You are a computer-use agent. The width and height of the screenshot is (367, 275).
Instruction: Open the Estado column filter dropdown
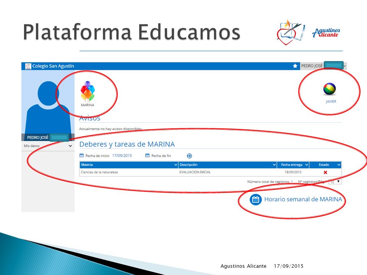coord(338,165)
